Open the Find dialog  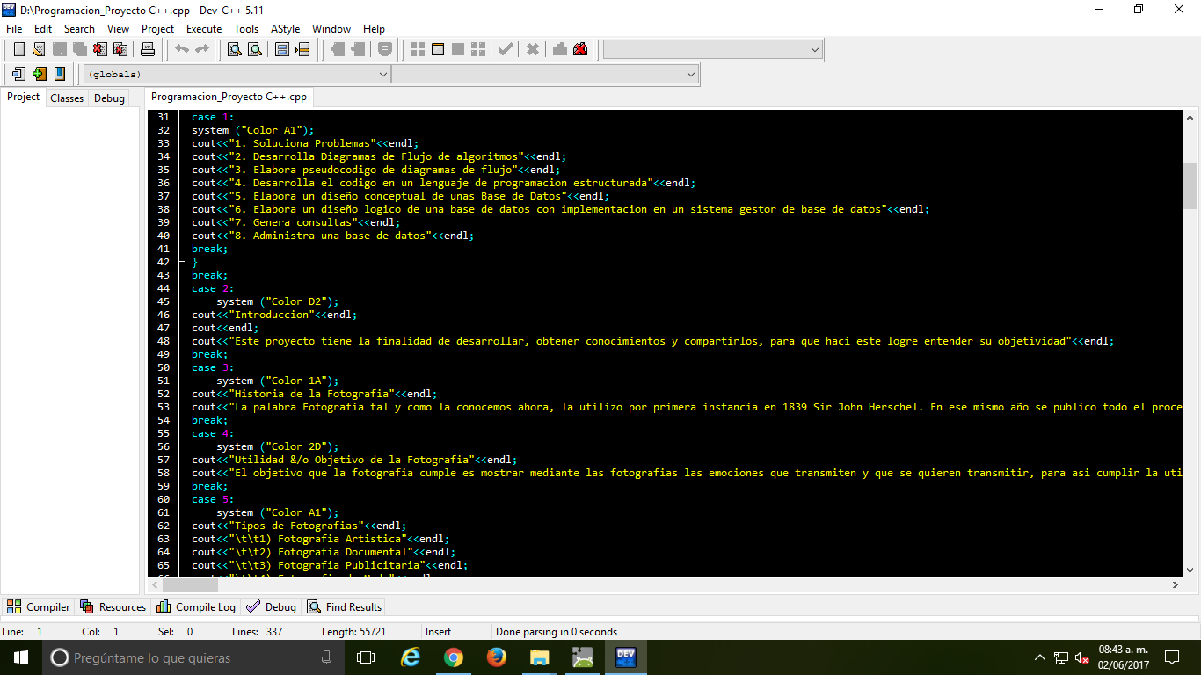(x=234, y=49)
